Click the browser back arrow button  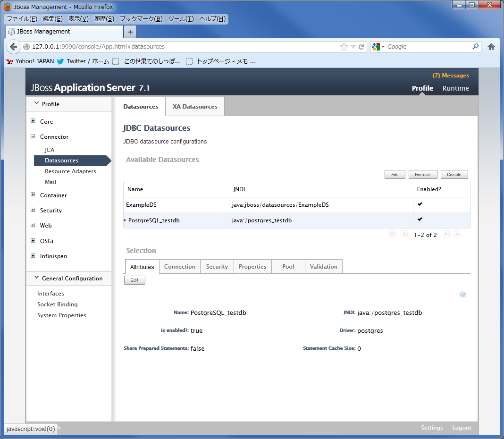[x=14, y=47]
